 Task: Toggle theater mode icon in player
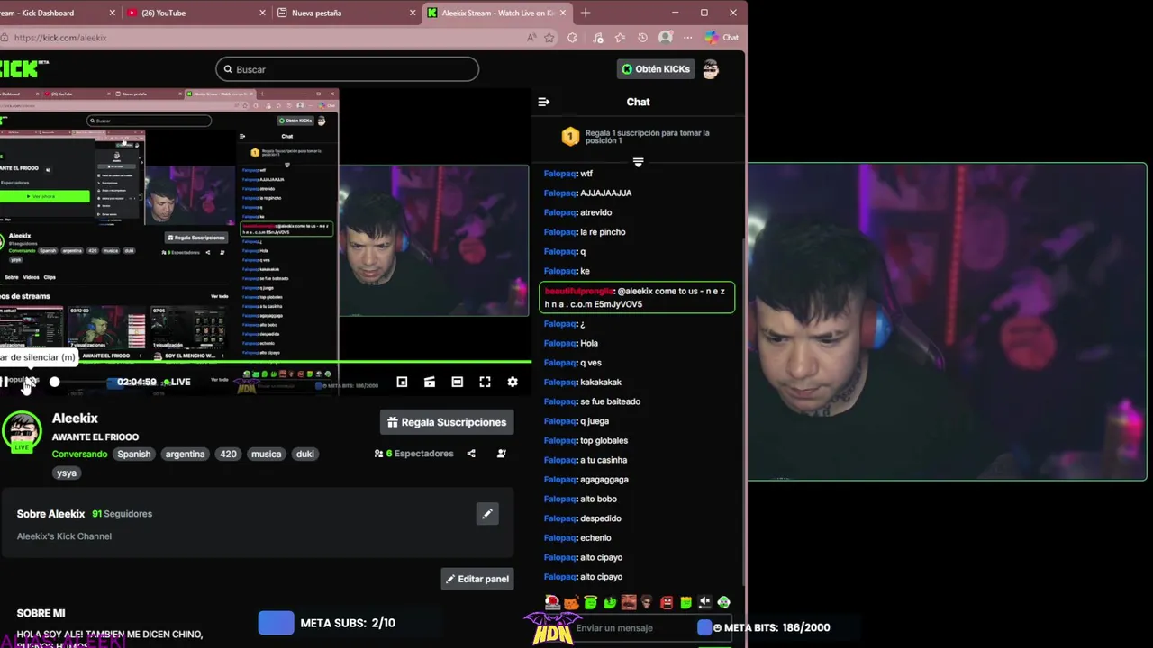(458, 382)
